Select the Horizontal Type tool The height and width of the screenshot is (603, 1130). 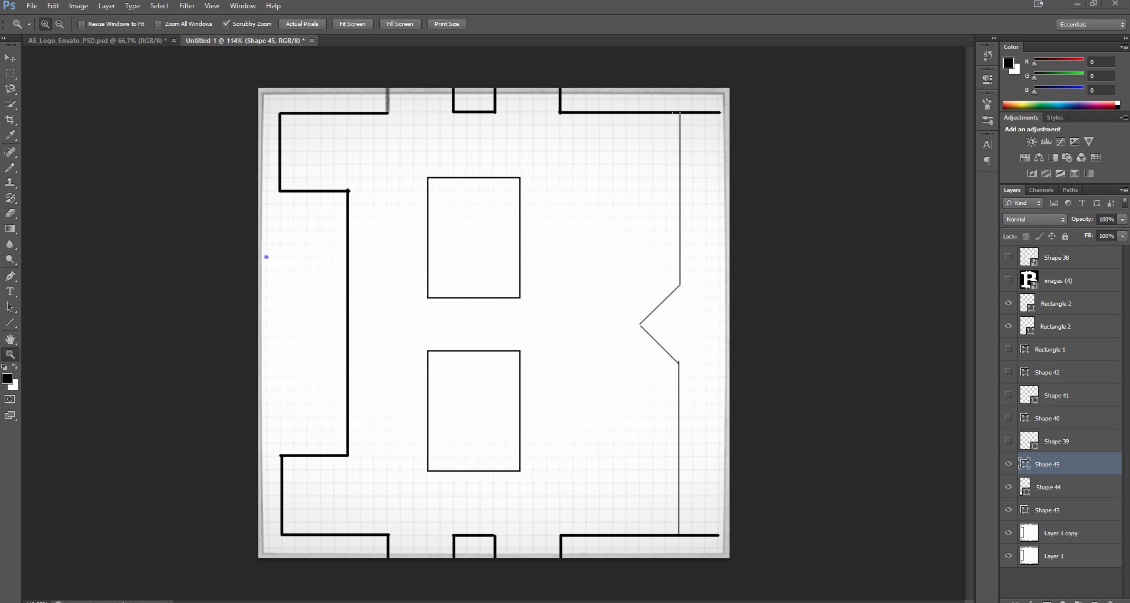pos(10,291)
